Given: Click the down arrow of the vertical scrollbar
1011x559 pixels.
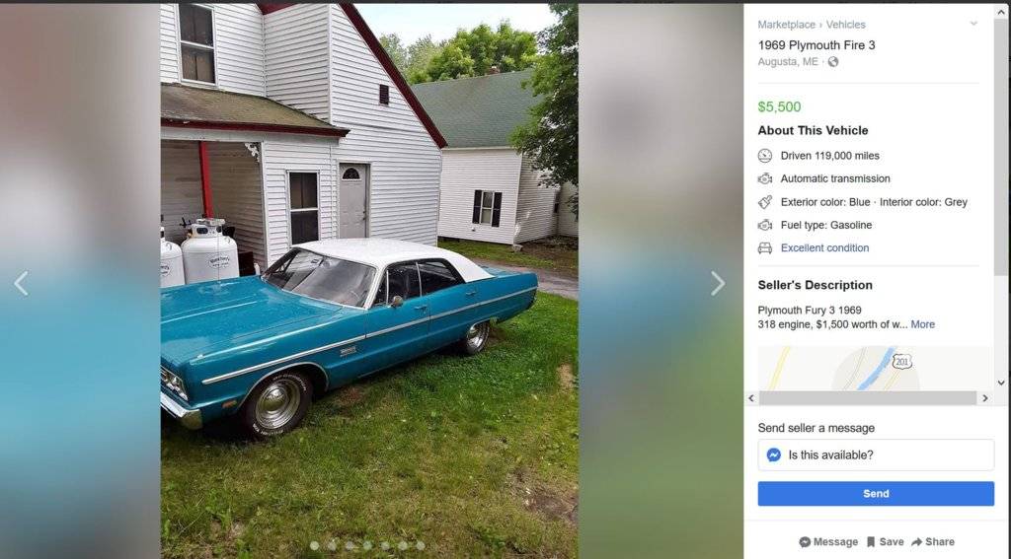Looking at the screenshot, I should coord(1001,383).
